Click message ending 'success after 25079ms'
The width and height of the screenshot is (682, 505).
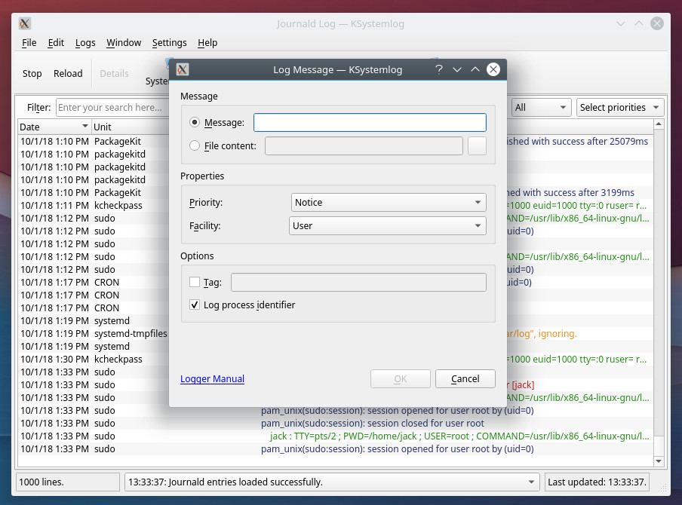(x=578, y=141)
